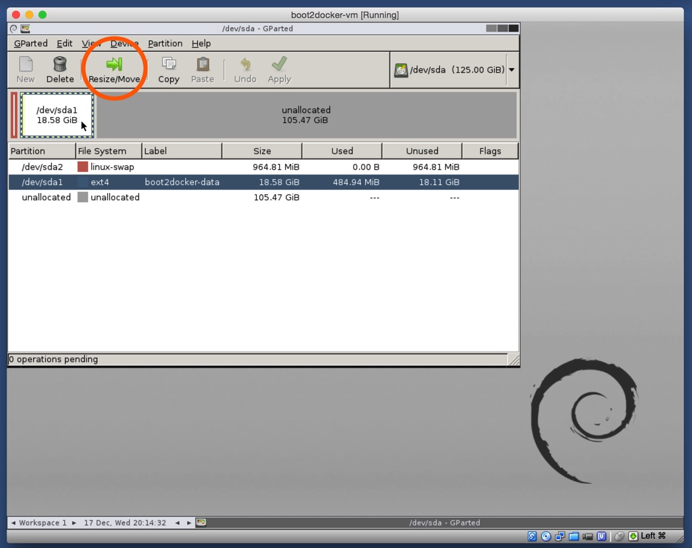Sort by the File System column header
Screen dimensions: 692x548
coord(108,151)
